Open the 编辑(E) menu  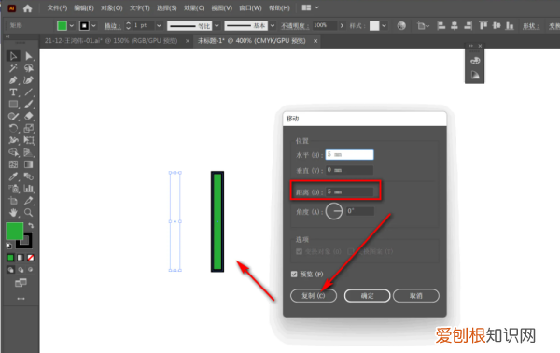click(x=84, y=7)
